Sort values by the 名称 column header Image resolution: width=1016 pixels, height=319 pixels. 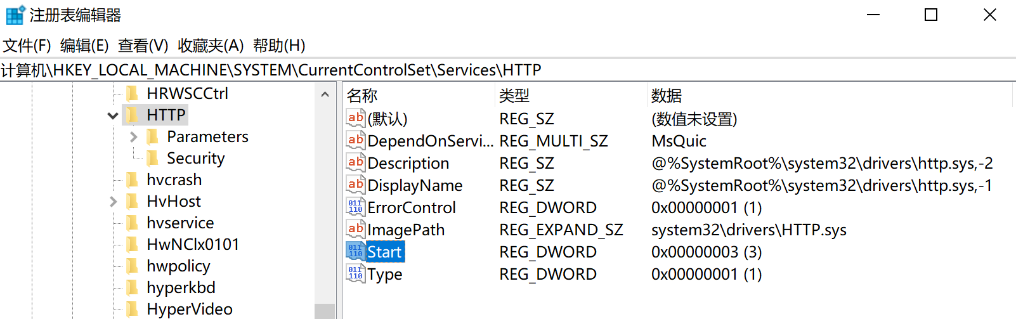[362, 96]
